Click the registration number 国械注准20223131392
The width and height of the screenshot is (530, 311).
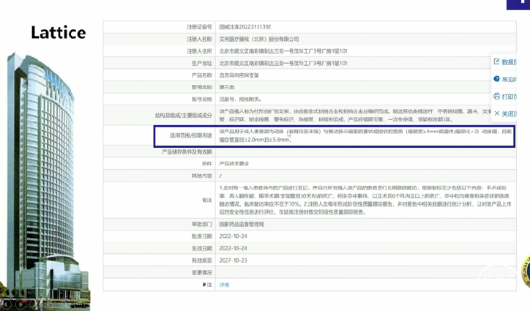pos(245,27)
